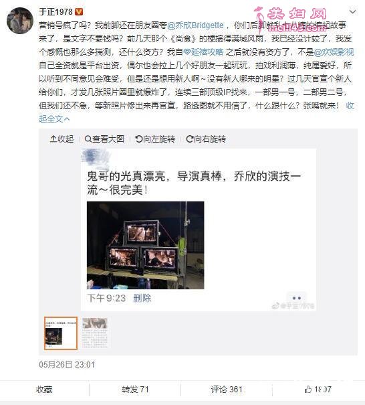
Task: Click the orange verified V badge
Action: pyautogui.click(x=79, y=11)
